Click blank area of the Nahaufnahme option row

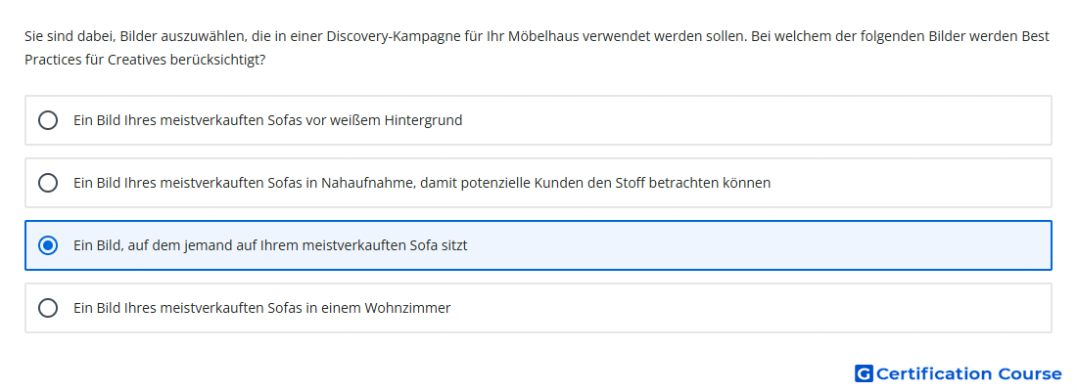[x=913, y=183]
